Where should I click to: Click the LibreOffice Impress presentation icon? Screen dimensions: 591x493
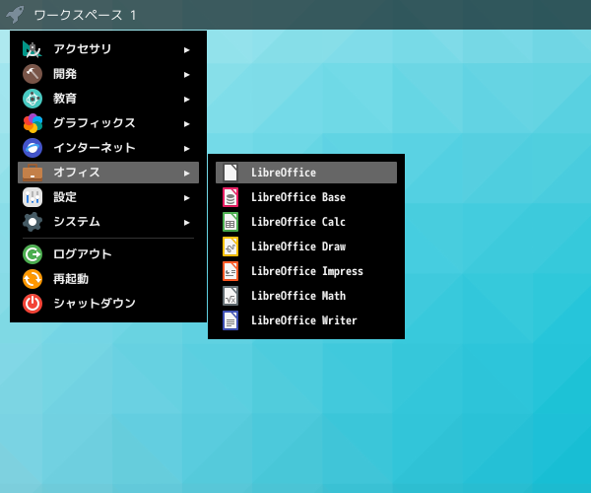230,271
